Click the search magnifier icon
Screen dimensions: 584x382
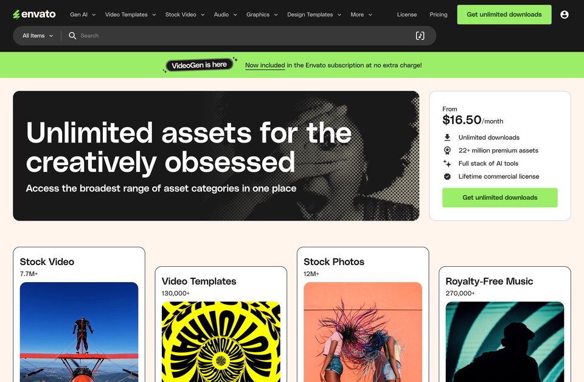click(x=72, y=36)
